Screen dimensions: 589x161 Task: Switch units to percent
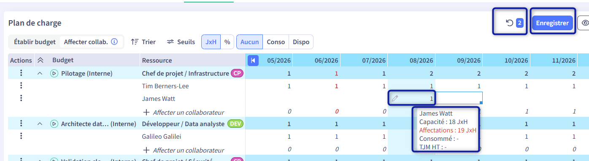(227, 42)
